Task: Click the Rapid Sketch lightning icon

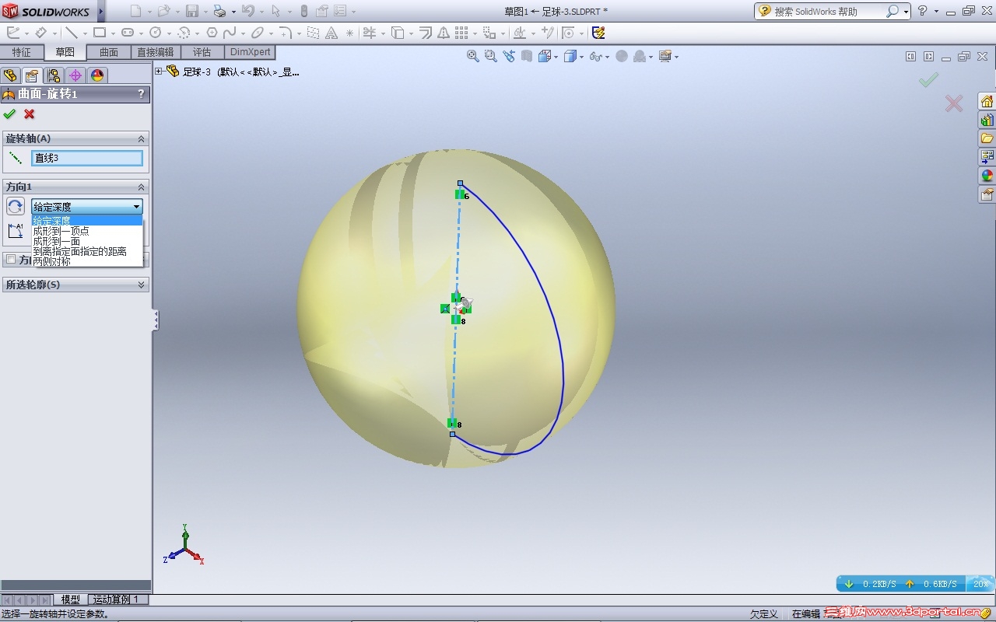Action: tap(598, 33)
